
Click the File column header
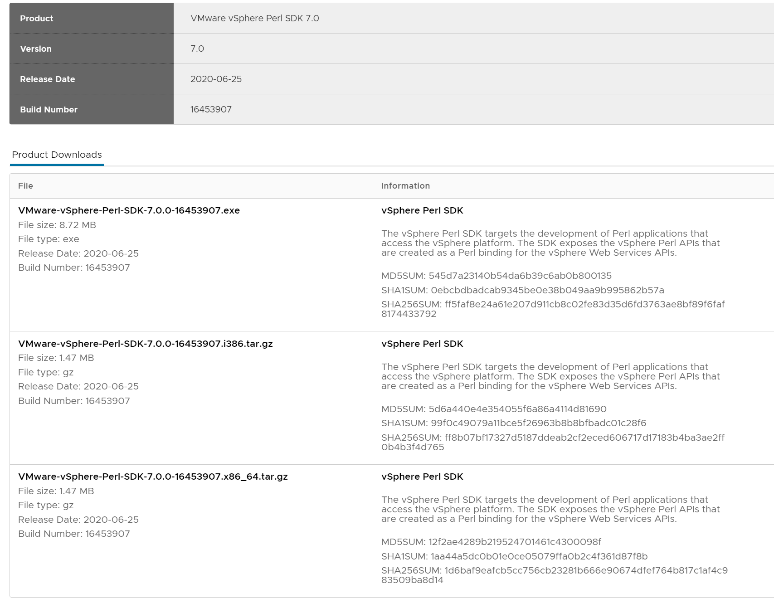click(25, 186)
